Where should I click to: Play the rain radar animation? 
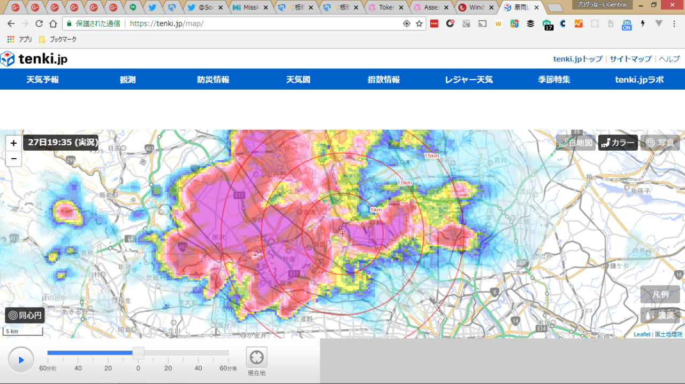21,360
